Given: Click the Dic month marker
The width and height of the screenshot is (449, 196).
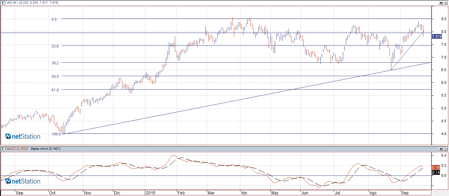Looking at the screenshot, I should point(118,193).
